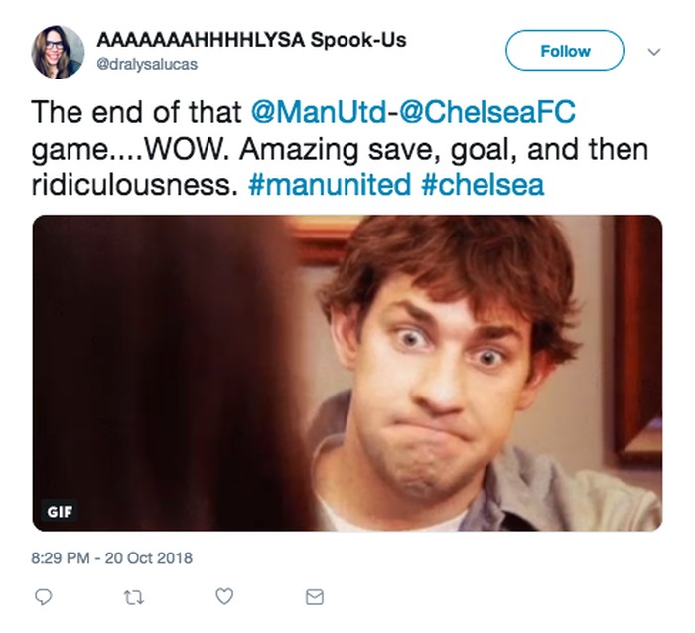Retweet this post using the retweet icon
Screen dimensions: 695x633
(134, 596)
